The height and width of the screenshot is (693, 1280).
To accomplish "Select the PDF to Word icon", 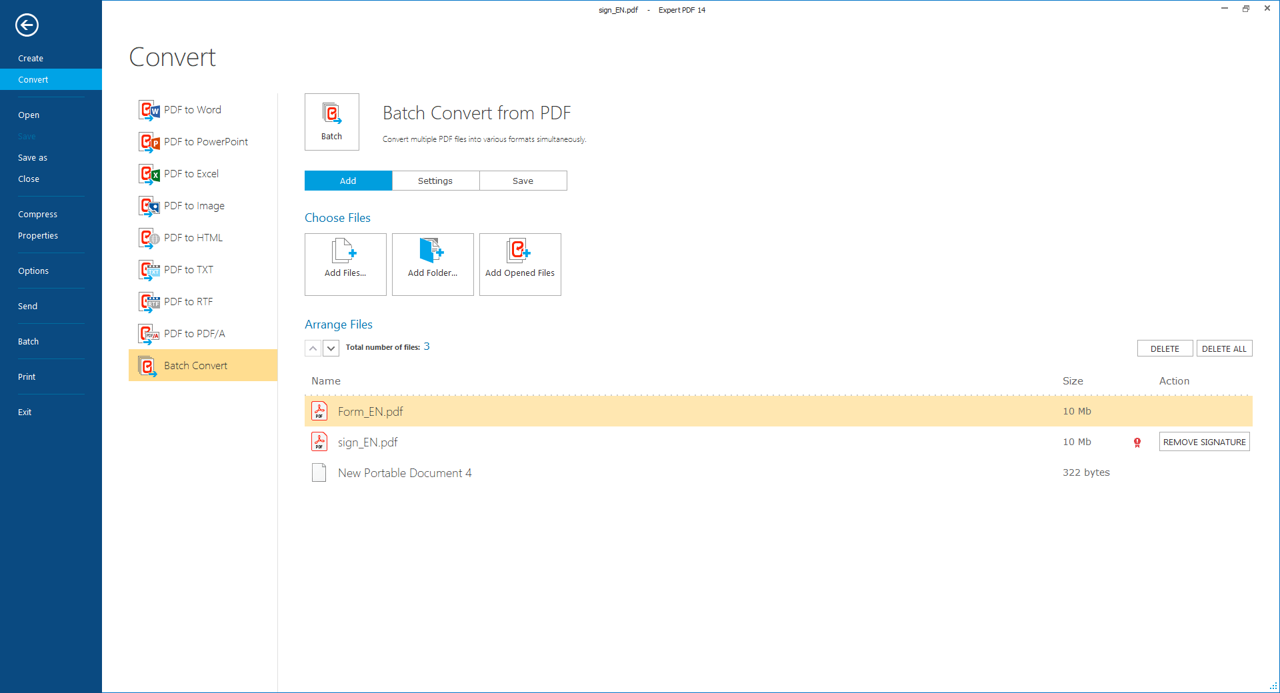I will coord(149,110).
